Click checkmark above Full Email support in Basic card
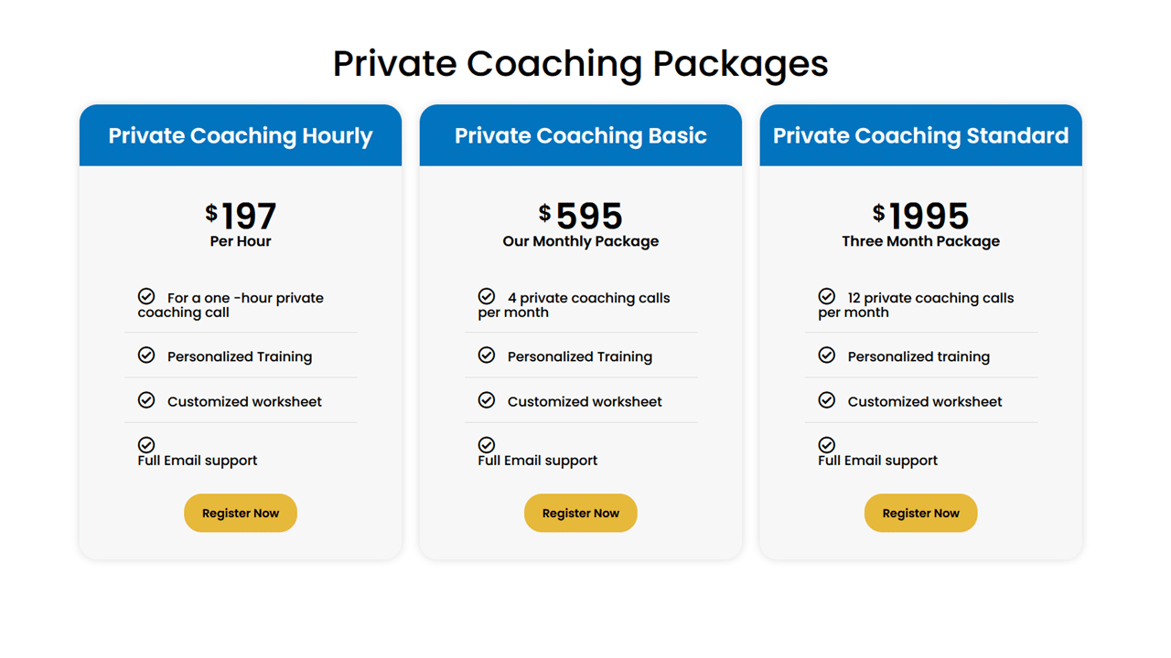Image resolution: width=1171 pixels, height=658 pixels. (x=487, y=445)
